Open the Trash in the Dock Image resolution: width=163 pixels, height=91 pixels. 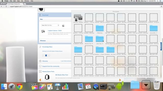point(157,85)
